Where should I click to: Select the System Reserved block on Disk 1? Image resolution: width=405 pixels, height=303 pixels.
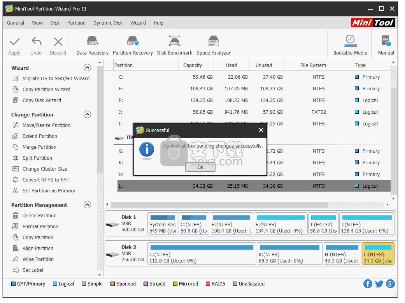tap(163, 224)
